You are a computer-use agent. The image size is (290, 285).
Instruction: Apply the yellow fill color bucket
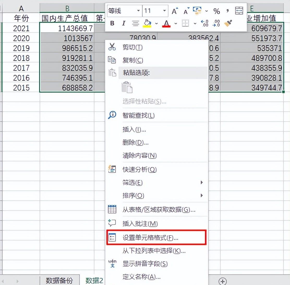pyautogui.click(x=147, y=23)
